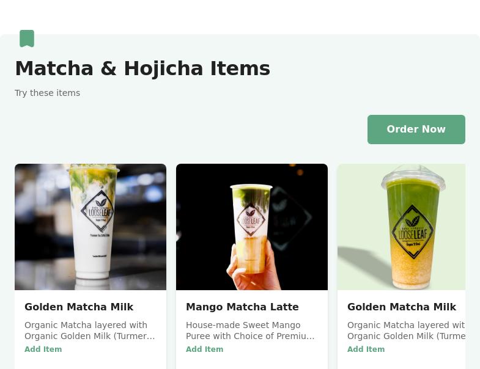480x369 pixels.
Task: Click the first card's Organic Matcha description
Action: (x=90, y=331)
